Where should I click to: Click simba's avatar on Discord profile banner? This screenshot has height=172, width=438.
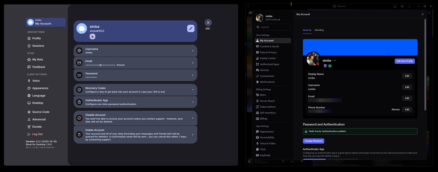[313, 59]
